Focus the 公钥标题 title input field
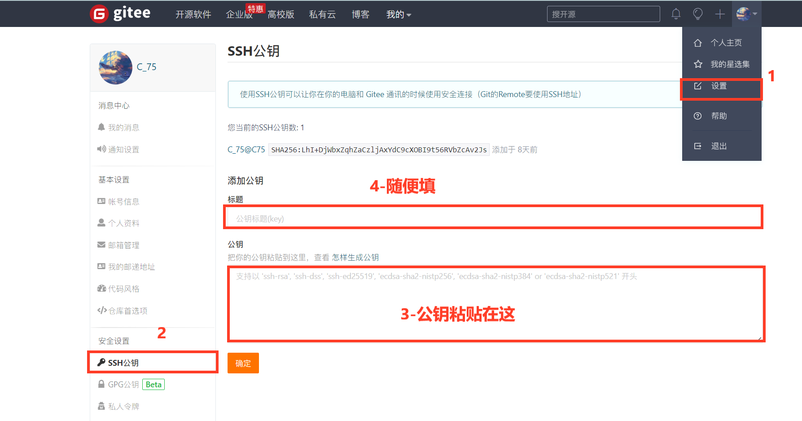This screenshot has height=421, width=802. point(493,218)
